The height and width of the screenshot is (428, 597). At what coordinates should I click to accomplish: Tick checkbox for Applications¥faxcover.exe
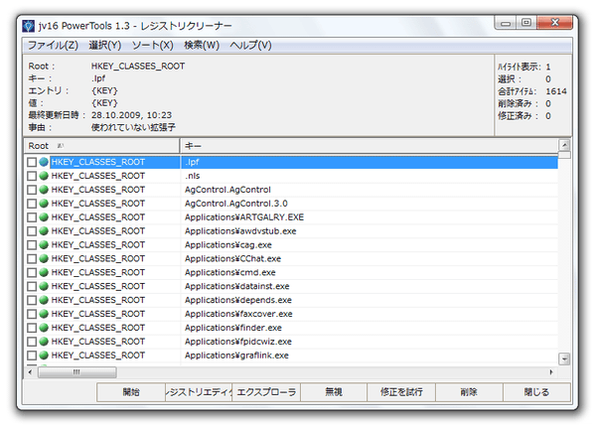pos(32,314)
